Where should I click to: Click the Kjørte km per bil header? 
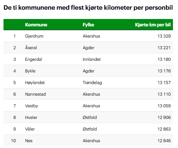[x=153, y=25]
